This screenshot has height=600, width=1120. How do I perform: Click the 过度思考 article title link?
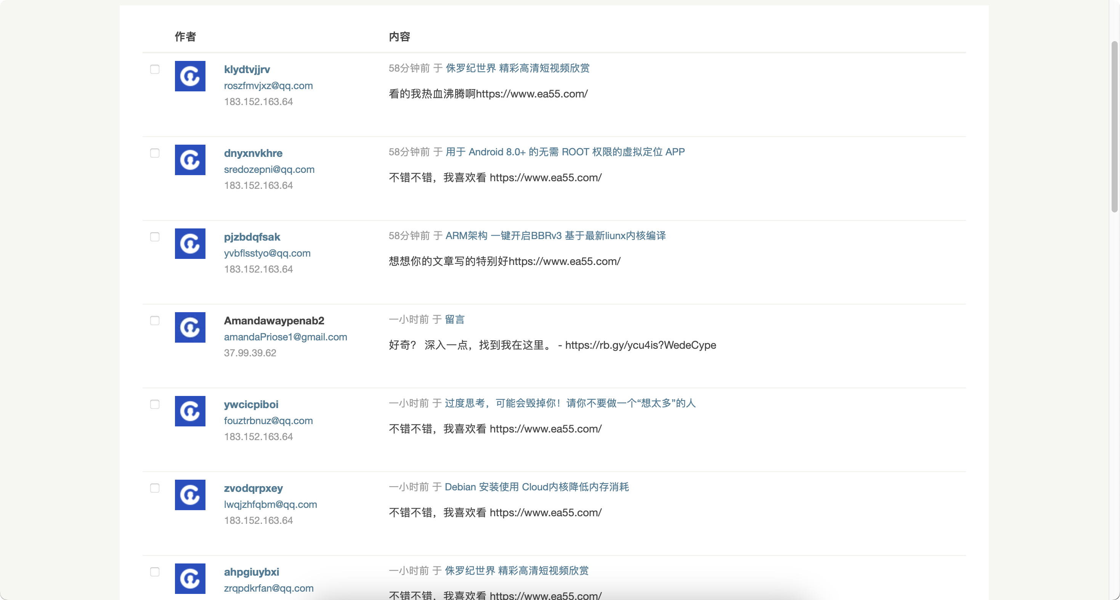(x=570, y=403)
